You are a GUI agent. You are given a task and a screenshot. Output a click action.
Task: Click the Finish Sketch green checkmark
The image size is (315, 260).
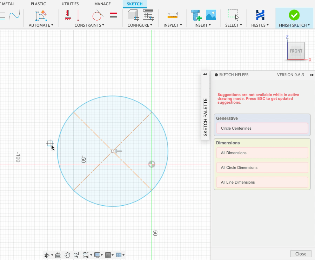[294, 15]
